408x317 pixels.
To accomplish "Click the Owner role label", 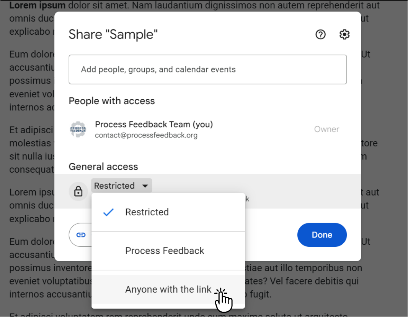I will point(326,129).
